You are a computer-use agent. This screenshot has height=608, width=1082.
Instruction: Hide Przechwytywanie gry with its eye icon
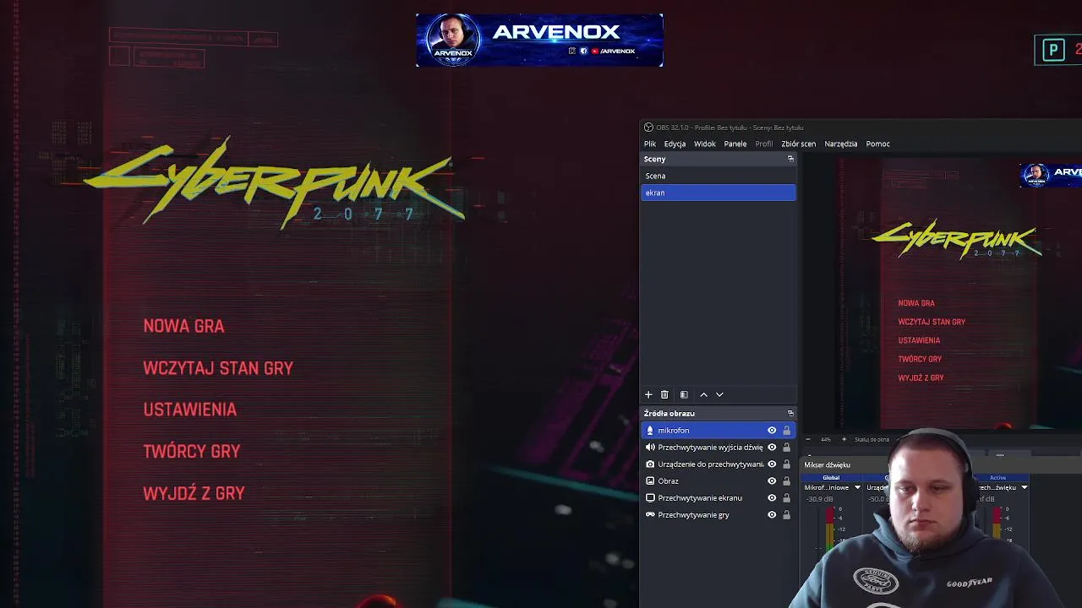(772, 515)
